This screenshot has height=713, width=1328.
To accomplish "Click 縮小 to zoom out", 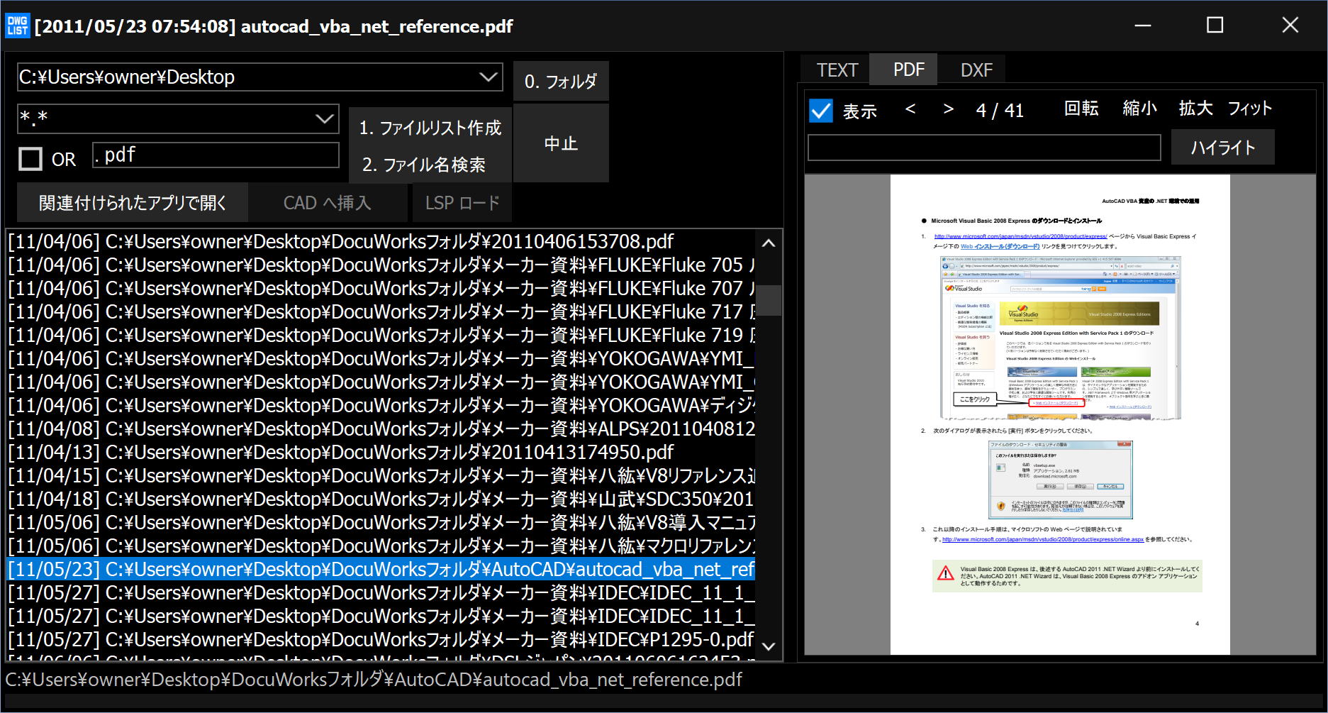I will (x=1139, y=109).
